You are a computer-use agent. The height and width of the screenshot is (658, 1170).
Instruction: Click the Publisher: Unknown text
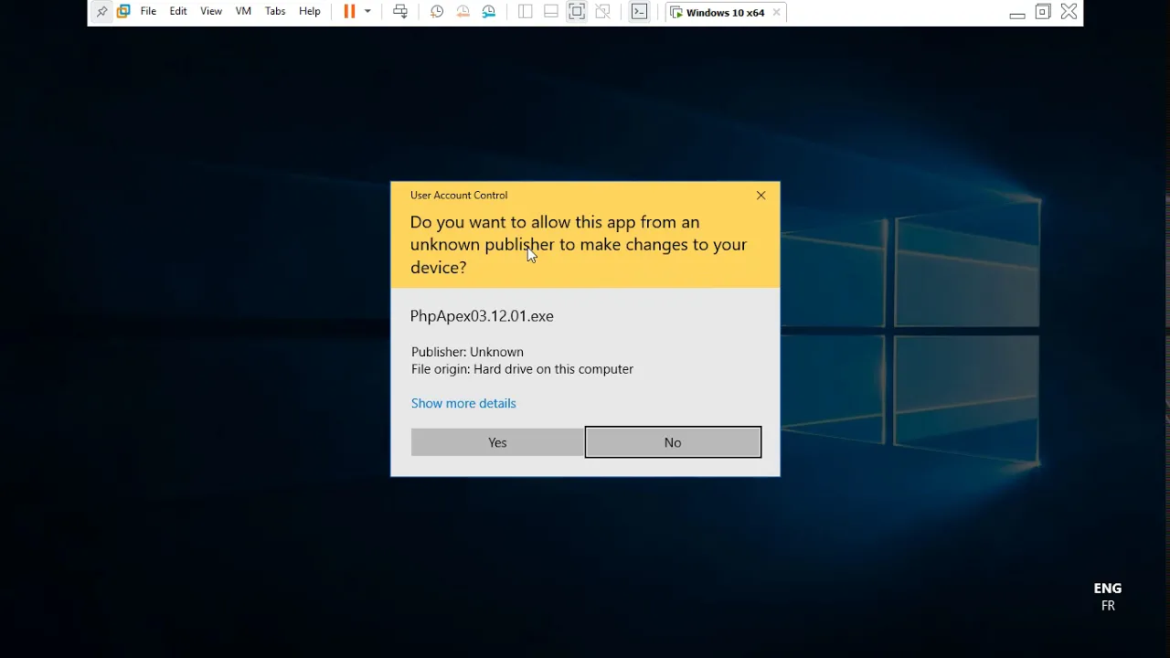pos(467,352)
